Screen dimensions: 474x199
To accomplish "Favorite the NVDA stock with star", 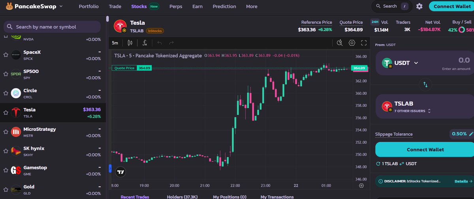I will (x=6, y=36).
